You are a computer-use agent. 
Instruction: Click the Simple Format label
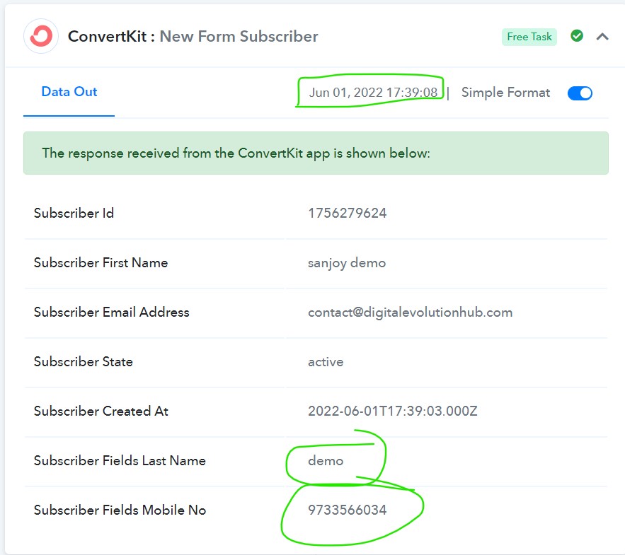pyautogui.click(x=505, y=93)
